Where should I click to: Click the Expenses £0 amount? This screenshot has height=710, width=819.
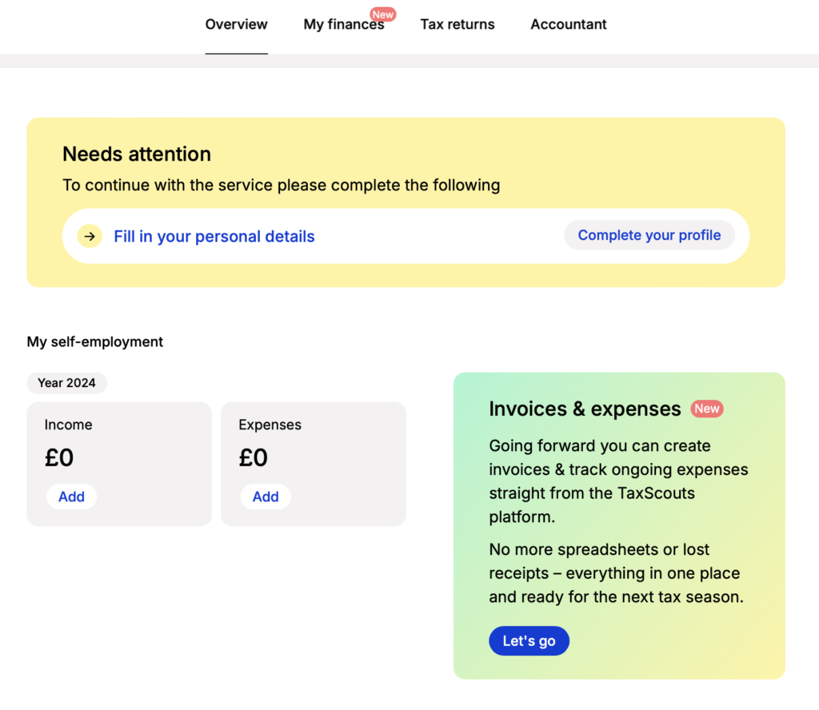click(254, 458)
